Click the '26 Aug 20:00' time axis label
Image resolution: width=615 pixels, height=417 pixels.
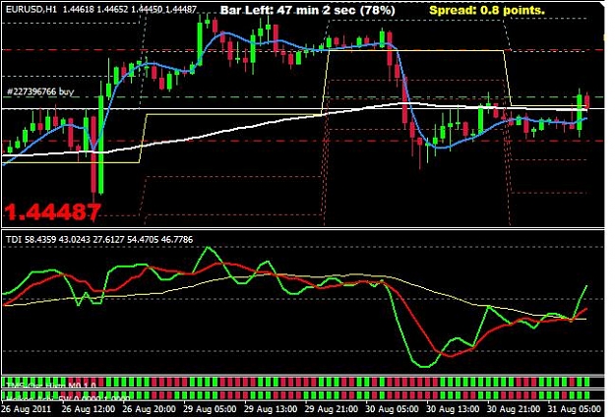coord(149,409)
